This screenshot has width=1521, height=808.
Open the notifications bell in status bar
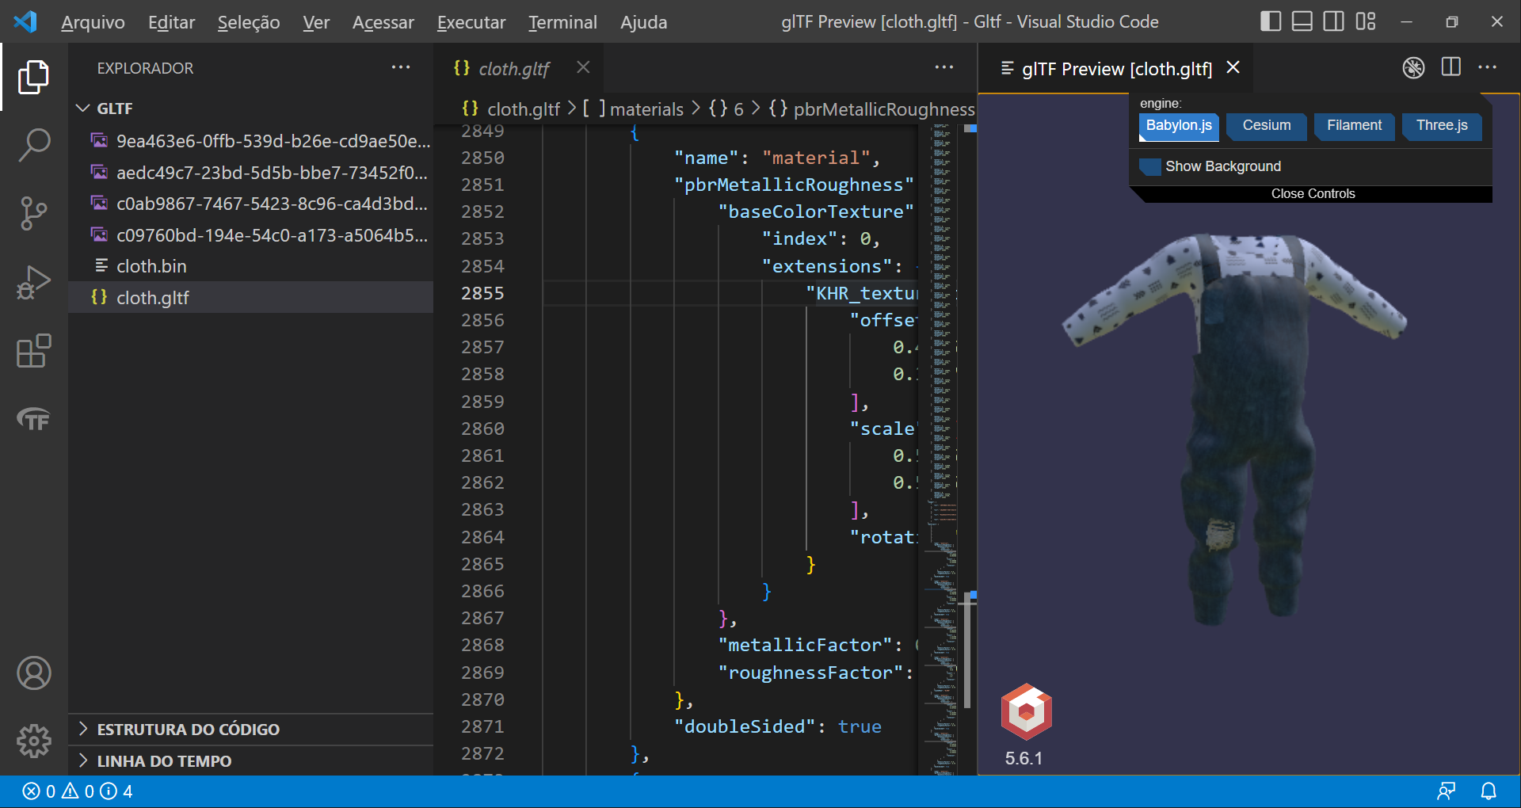[x=1489, y=791]
